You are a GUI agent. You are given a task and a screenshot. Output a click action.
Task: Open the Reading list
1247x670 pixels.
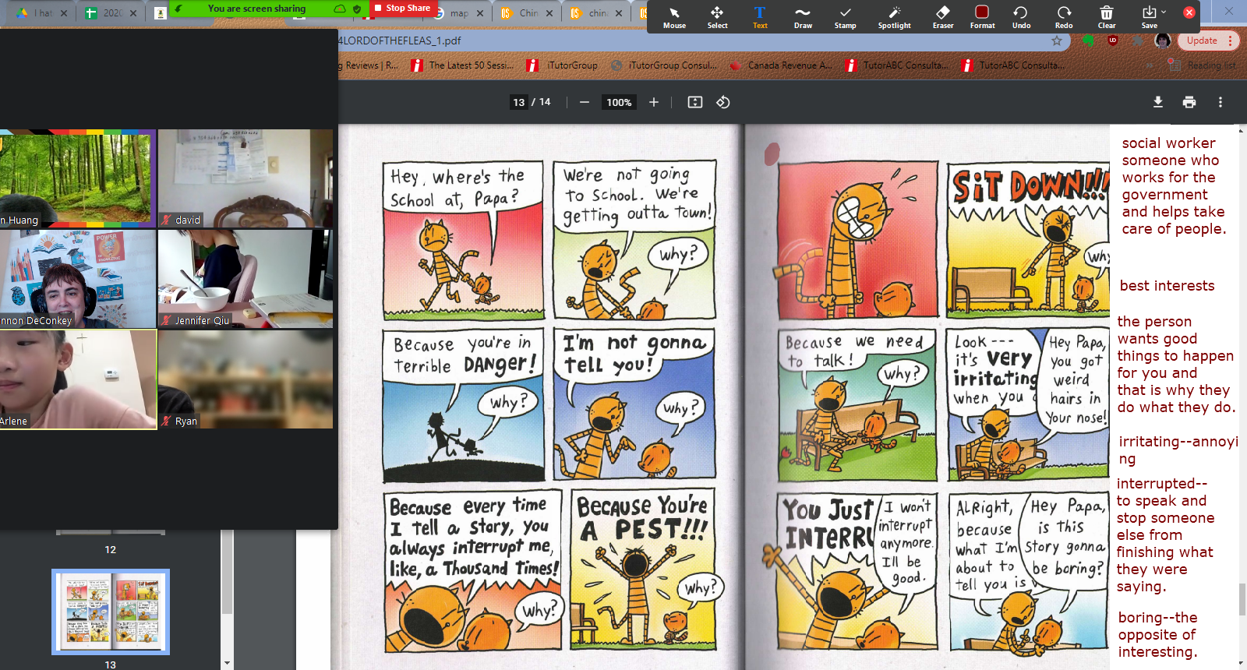pyautogui.click(x=1203, y=65)
